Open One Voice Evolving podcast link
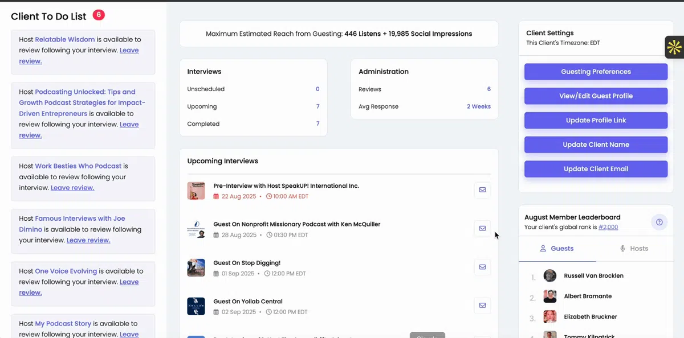This screenshot has width=684, height=338. coord(66,271)
